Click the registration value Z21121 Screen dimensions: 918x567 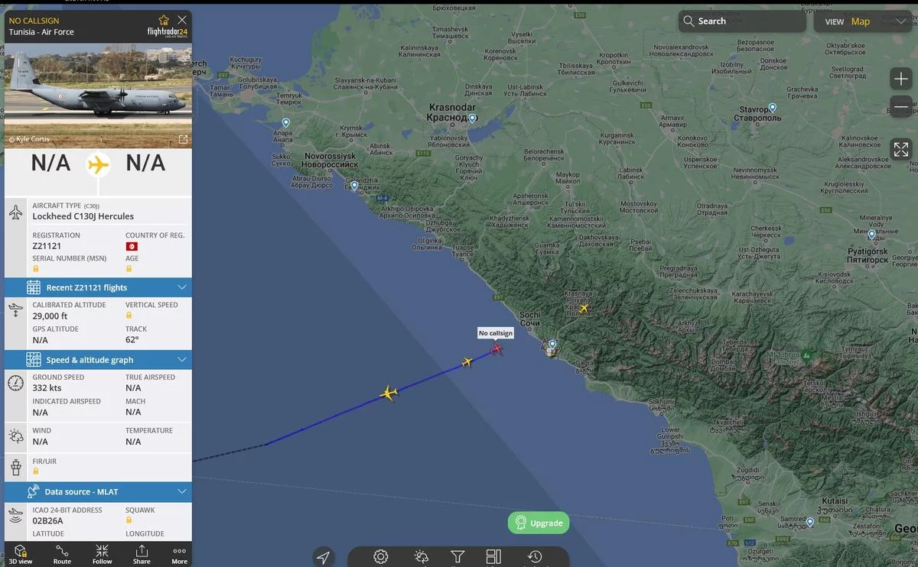tap(47, 246)
